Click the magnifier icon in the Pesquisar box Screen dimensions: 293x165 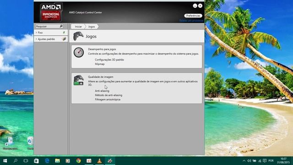pos(61,26)
